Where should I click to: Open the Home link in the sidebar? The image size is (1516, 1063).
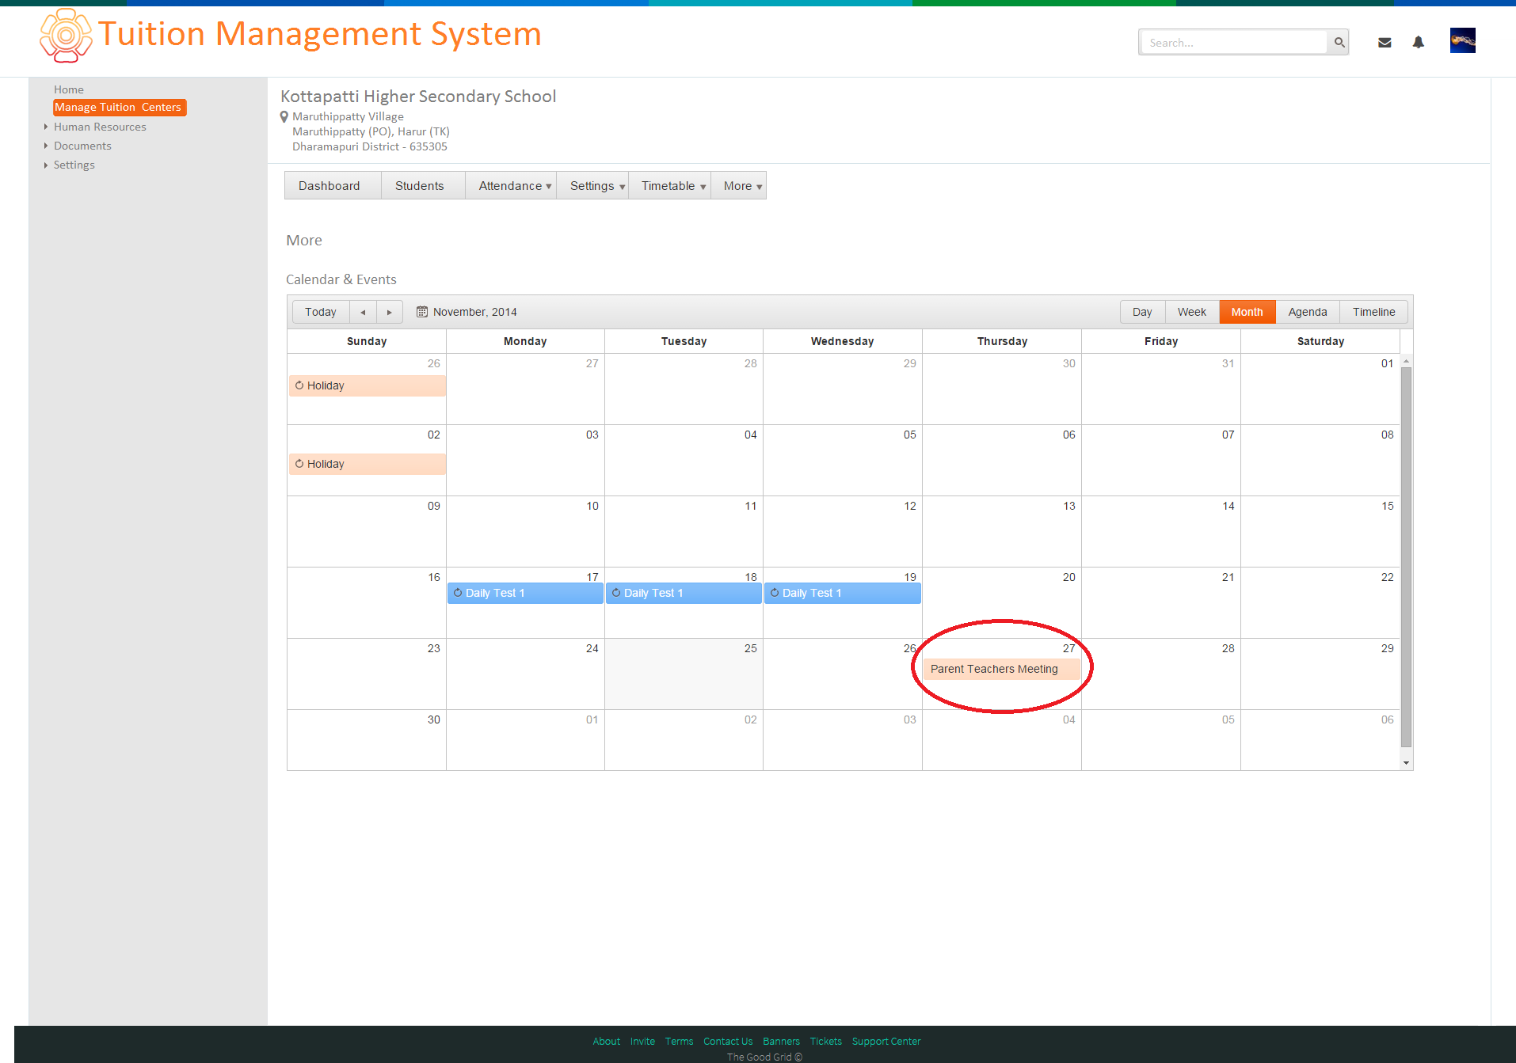click(x=69, y=89)
